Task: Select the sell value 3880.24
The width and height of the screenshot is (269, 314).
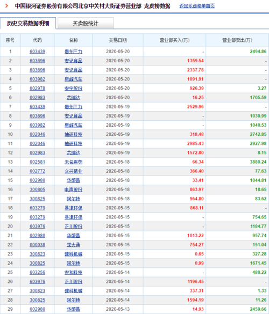Action: 258,162
